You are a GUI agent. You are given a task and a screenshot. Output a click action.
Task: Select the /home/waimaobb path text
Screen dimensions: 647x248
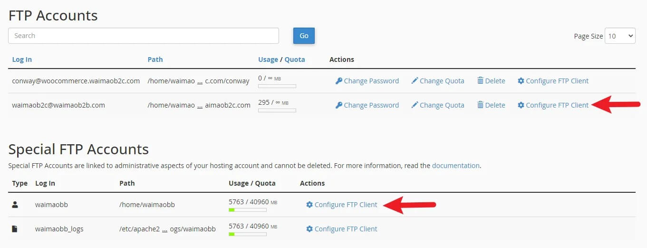point(147,205)
